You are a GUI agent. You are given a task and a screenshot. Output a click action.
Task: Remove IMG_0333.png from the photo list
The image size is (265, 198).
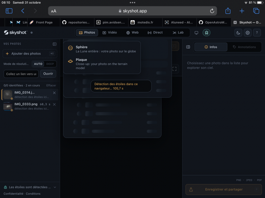(54, 104)
